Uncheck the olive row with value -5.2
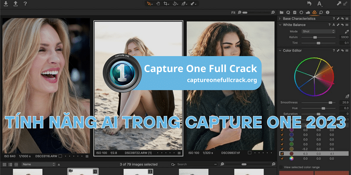This screenshot has height=175, width=351. pyautogui.click(x=282, y=149)
